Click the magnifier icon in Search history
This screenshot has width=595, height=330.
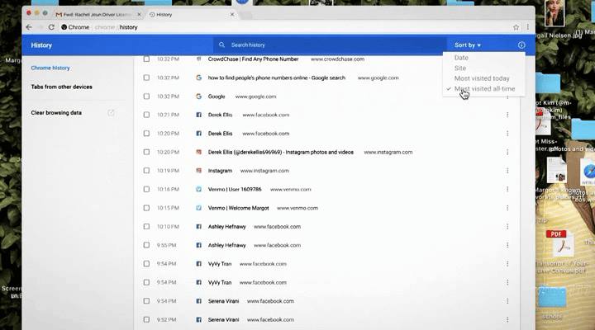coord(221,45)
